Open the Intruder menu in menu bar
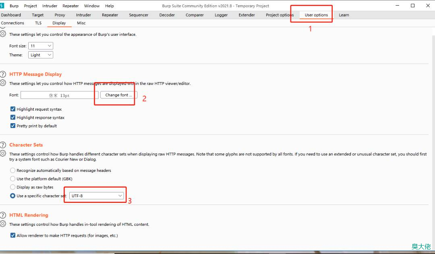 50,6
